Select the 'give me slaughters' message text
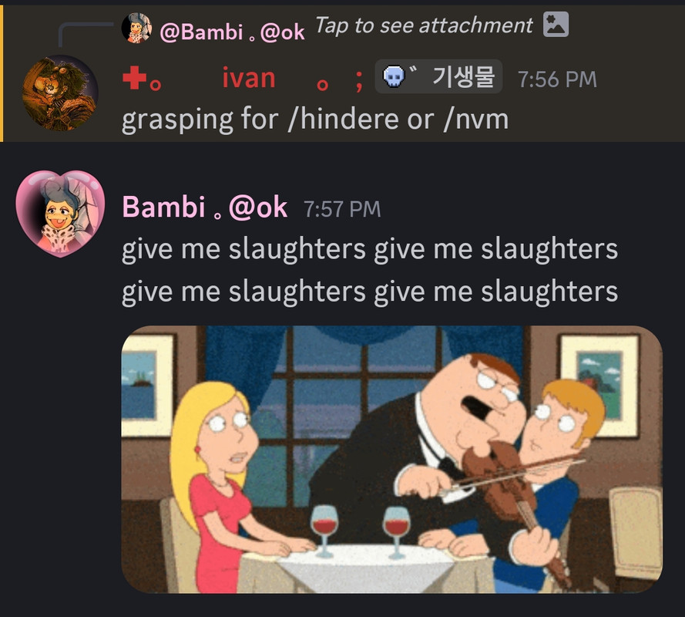Image resolution: width=685 pixels, height=617 pixels. (x=370, y=270)
